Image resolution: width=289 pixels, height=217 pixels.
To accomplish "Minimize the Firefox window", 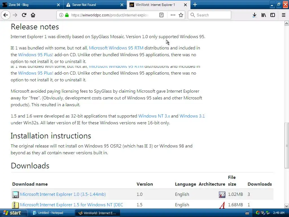I will (272, 5).
